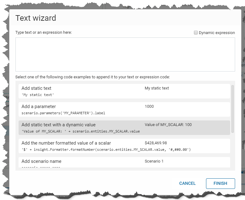Focus the text or expression input box
Viewport: 245px width, 200px height.
tap(125, 54)
